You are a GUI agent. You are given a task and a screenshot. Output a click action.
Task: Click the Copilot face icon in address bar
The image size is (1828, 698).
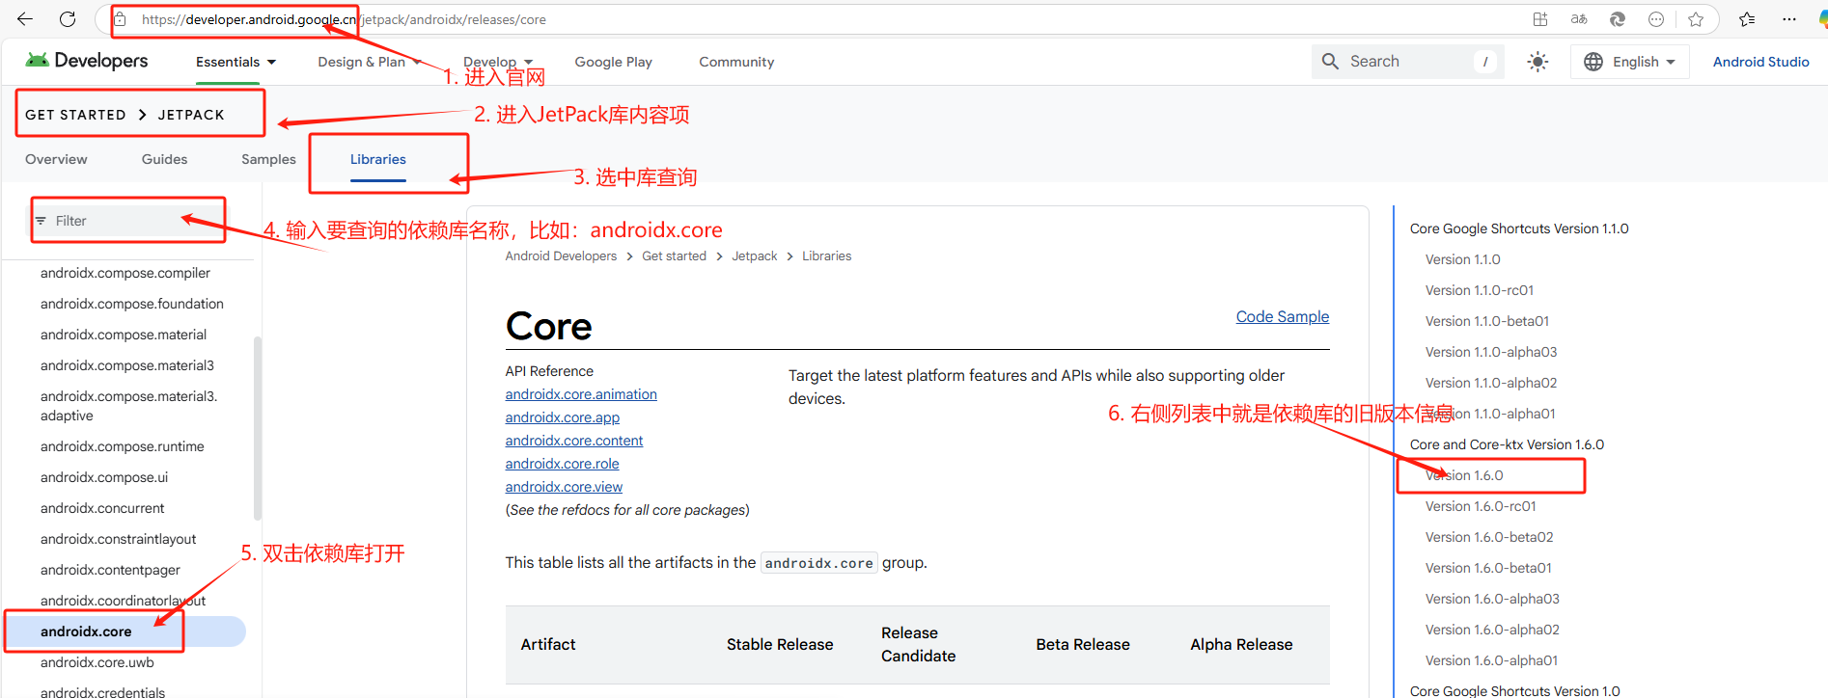[1656, 19]
